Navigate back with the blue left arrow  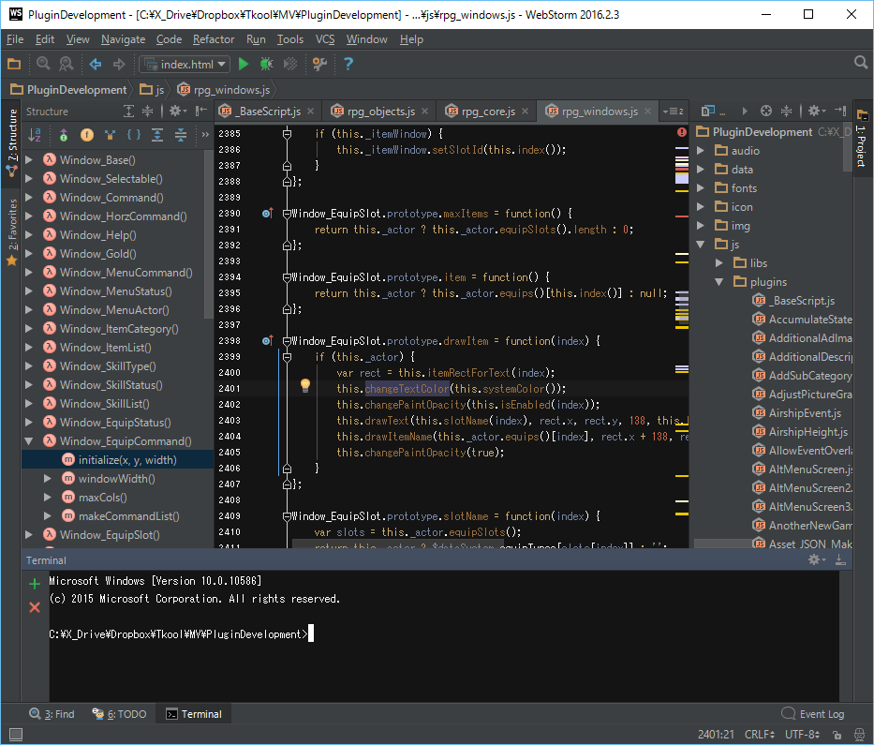click(96, 64)
